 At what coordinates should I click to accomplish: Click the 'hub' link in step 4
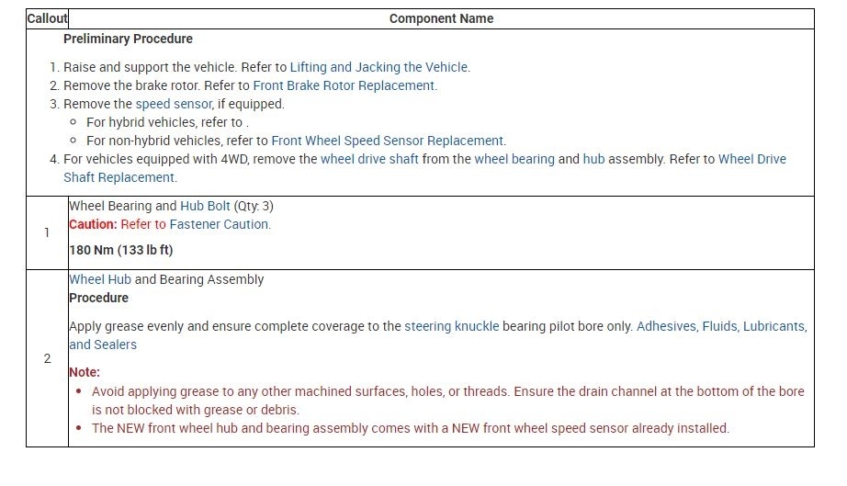pyautogui.click(x=593, y=159)
